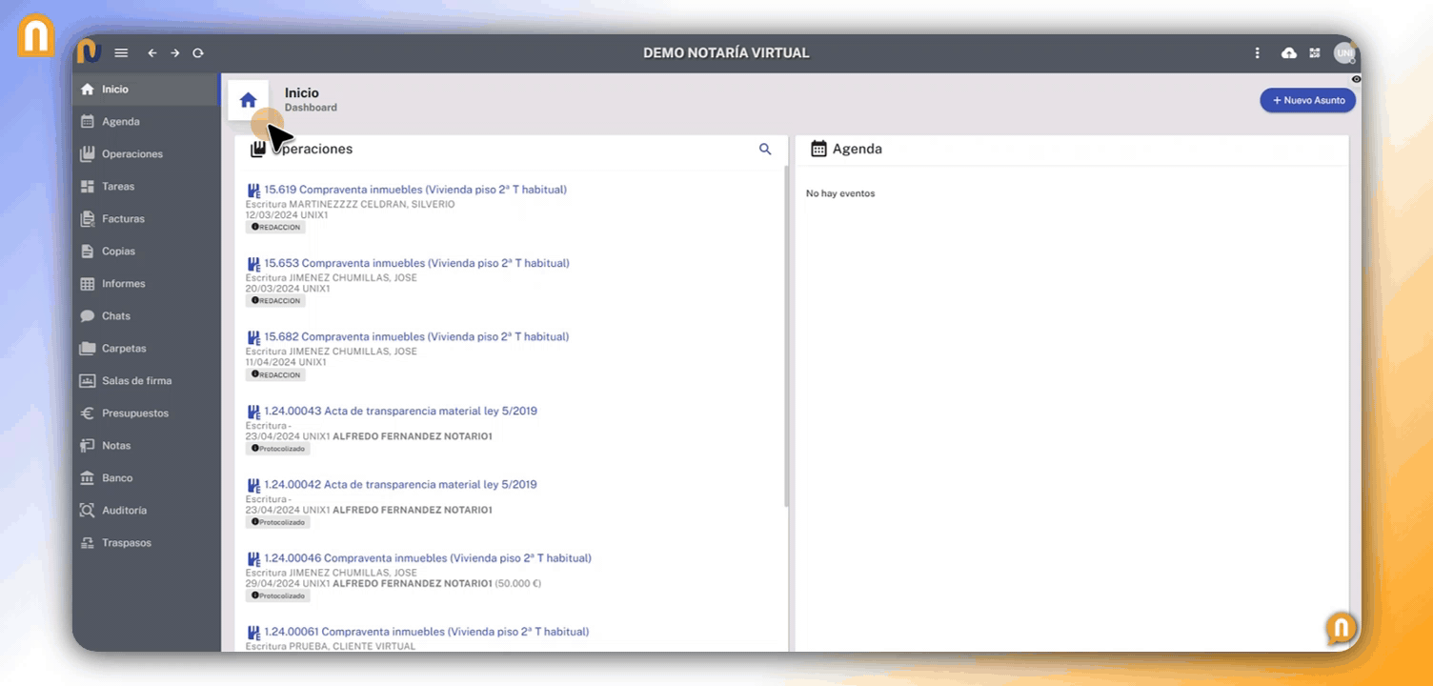Open 1.24.00043 Acta de transparencia link
1433x686 pixels.
[x=400, y=412]
